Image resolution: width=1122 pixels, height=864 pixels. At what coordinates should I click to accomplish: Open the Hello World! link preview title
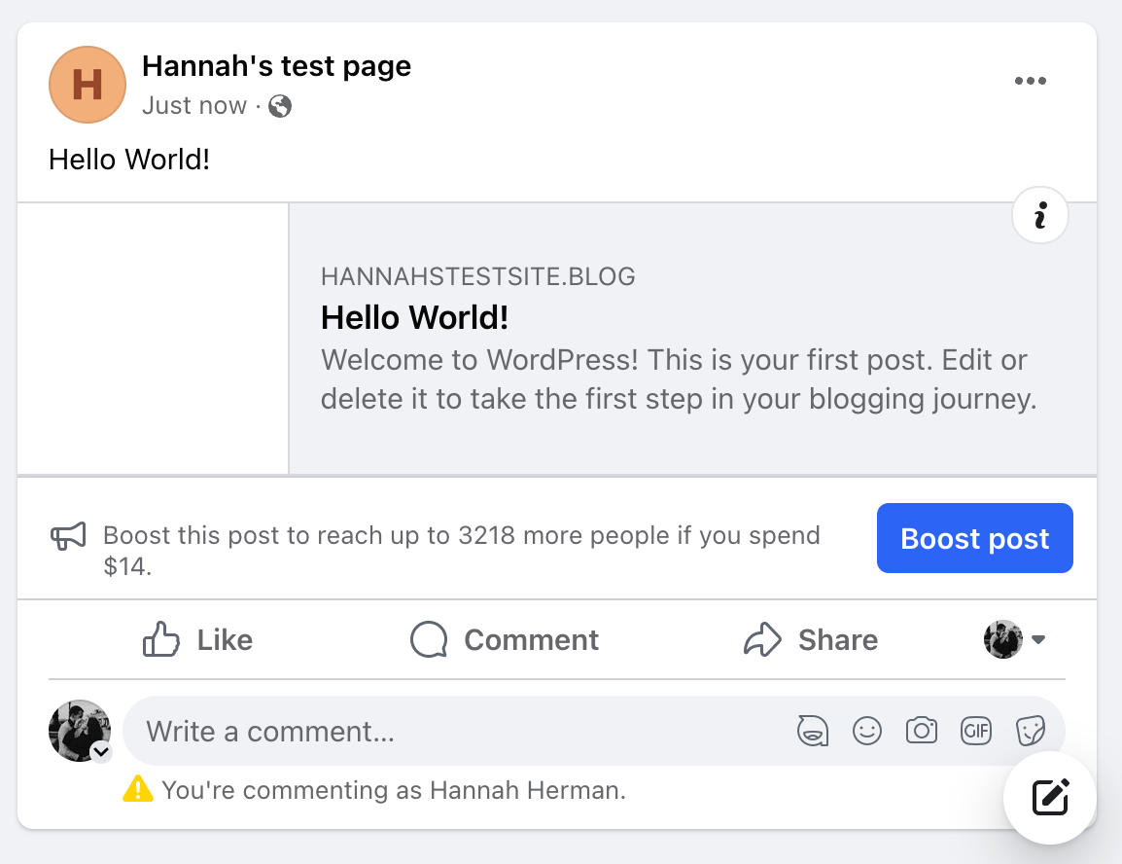point(414,318)
